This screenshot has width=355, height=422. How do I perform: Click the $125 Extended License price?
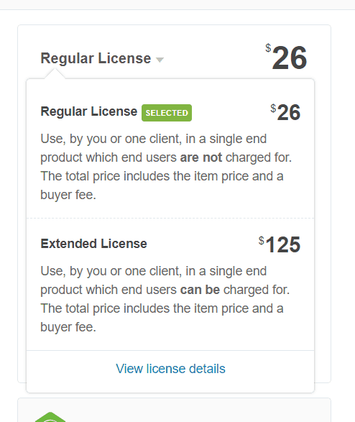tap(280, 244)
